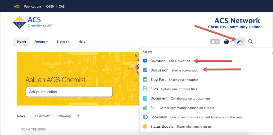Switch to the Following tab
273x135 pixels.
click(64, 116)
